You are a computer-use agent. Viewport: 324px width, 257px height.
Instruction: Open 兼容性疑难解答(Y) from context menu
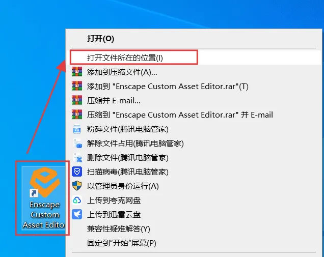194,229
